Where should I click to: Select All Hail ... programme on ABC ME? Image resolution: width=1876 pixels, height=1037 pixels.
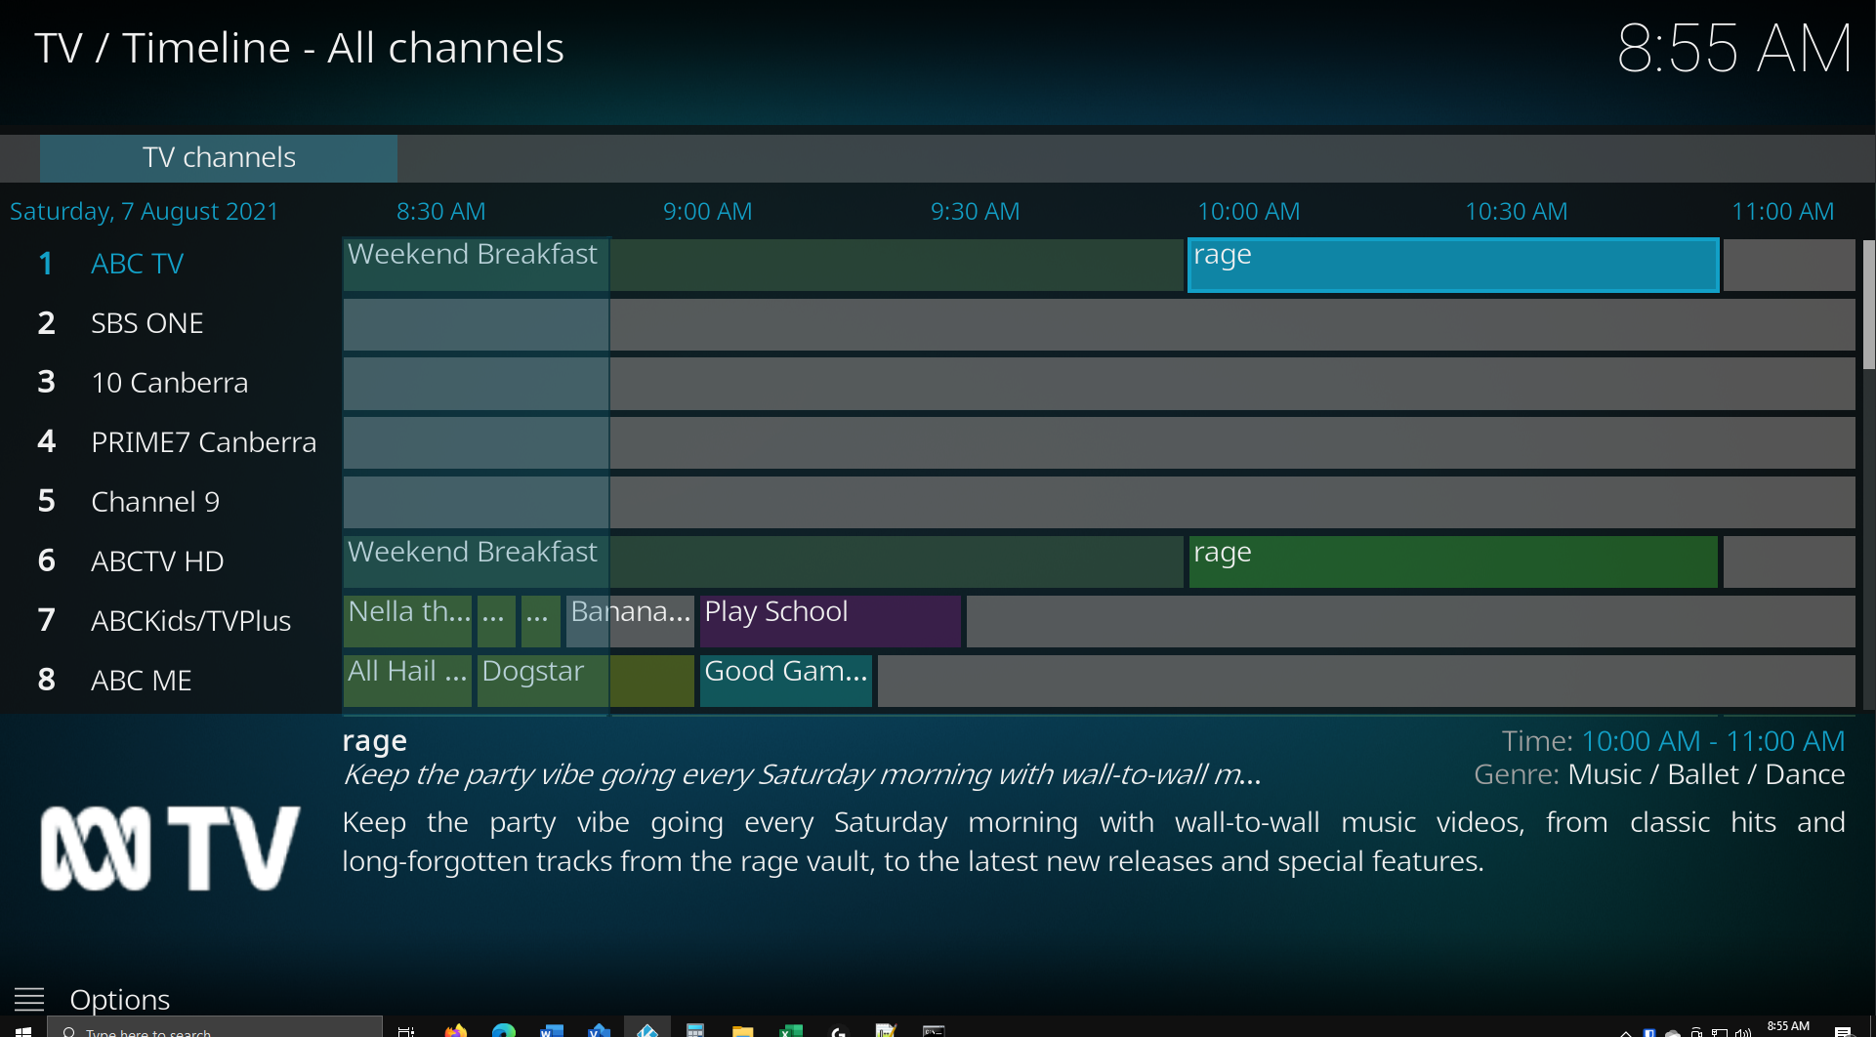click(x=407, y=681)
